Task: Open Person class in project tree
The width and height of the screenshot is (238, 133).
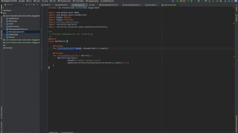Action: pos(12,37)
